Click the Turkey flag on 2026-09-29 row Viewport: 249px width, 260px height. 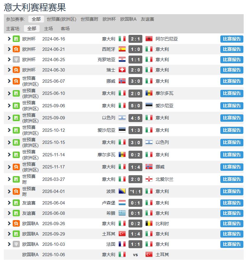[122, 234]
